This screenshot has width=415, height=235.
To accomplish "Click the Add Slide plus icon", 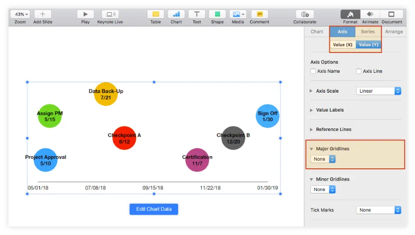I will [x=43, y=14].
